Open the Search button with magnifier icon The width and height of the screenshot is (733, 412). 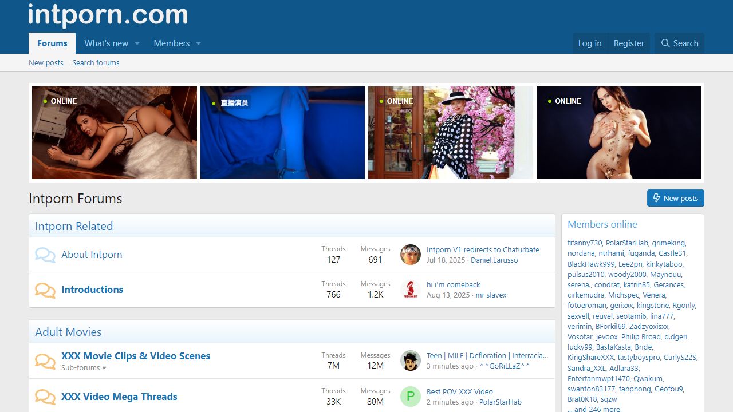(x=679, y=43)
